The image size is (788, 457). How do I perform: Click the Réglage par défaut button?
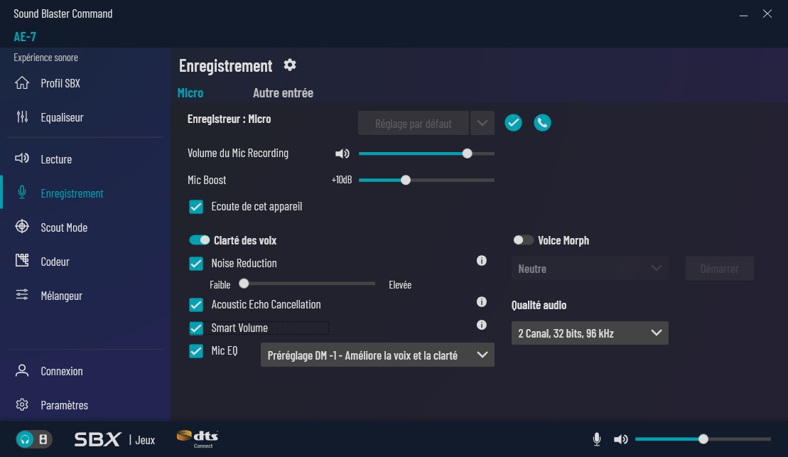pyautogui.click(x=413, y=123)
